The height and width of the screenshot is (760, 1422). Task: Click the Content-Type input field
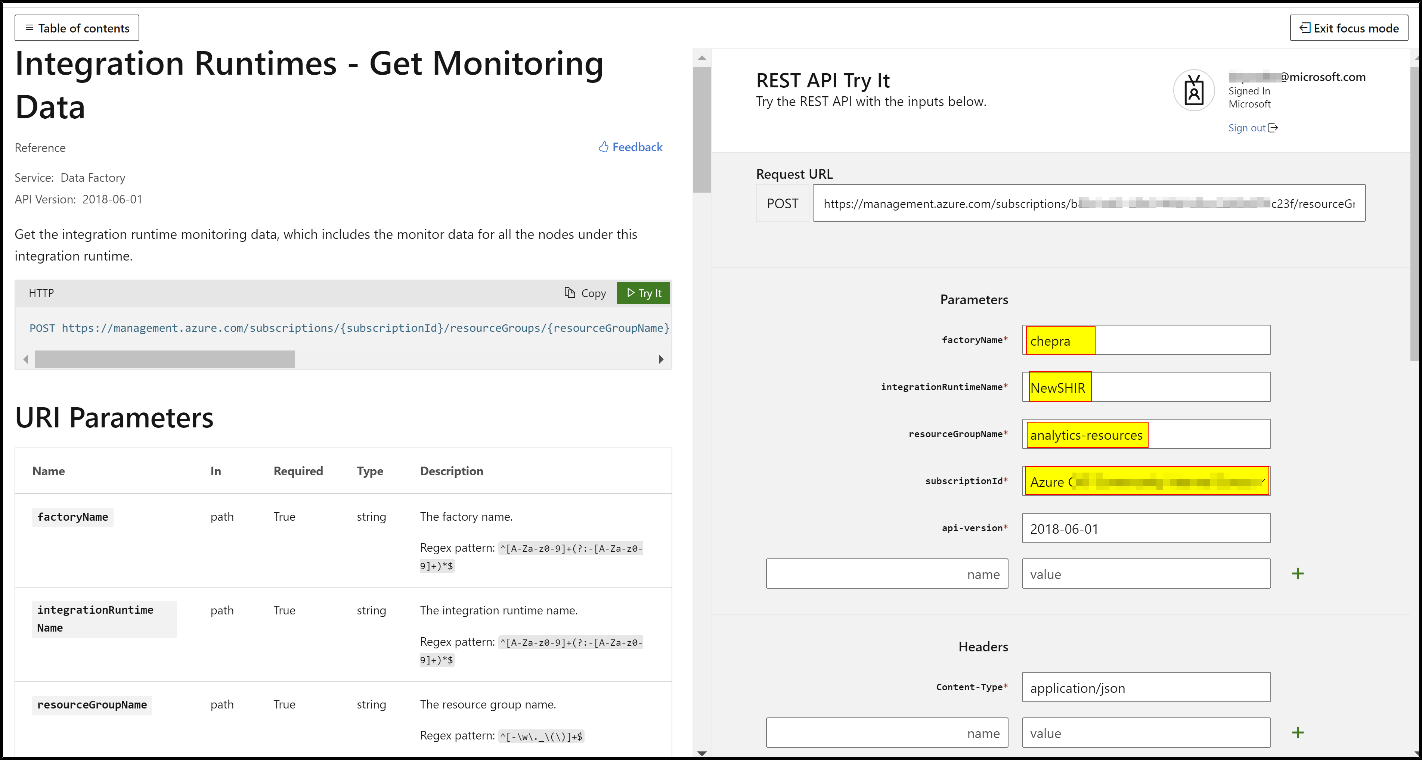tap(1146, 687)
